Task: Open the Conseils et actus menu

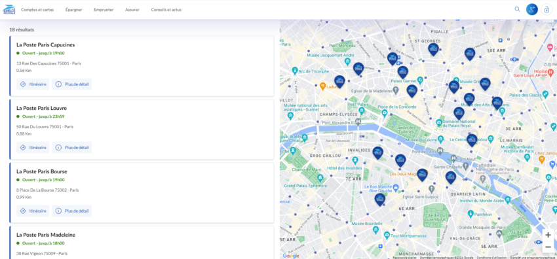Action: pyautogui.click(x=166, y=10)
